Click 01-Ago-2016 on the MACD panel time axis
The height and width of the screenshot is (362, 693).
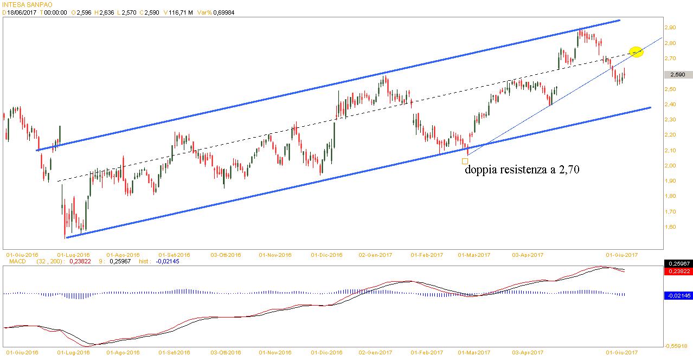(123, 352)
